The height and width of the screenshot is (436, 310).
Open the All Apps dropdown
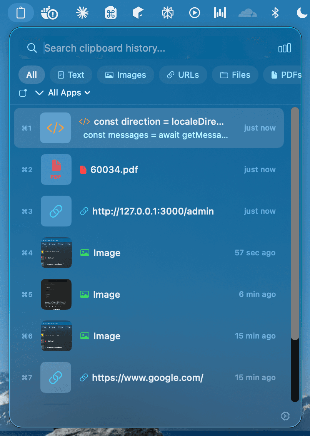pos(69,92)
